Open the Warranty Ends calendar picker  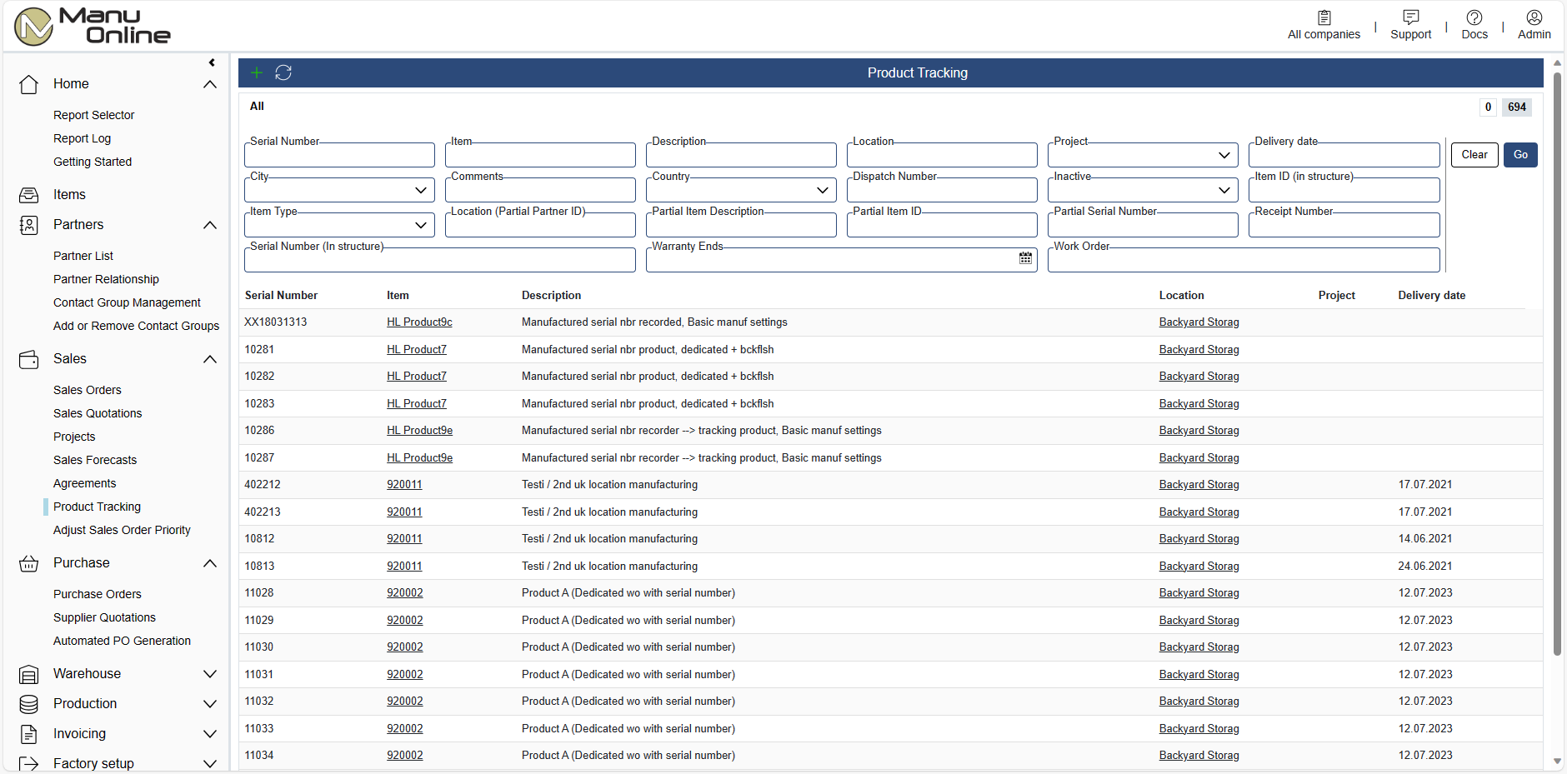pos(1025,258)
